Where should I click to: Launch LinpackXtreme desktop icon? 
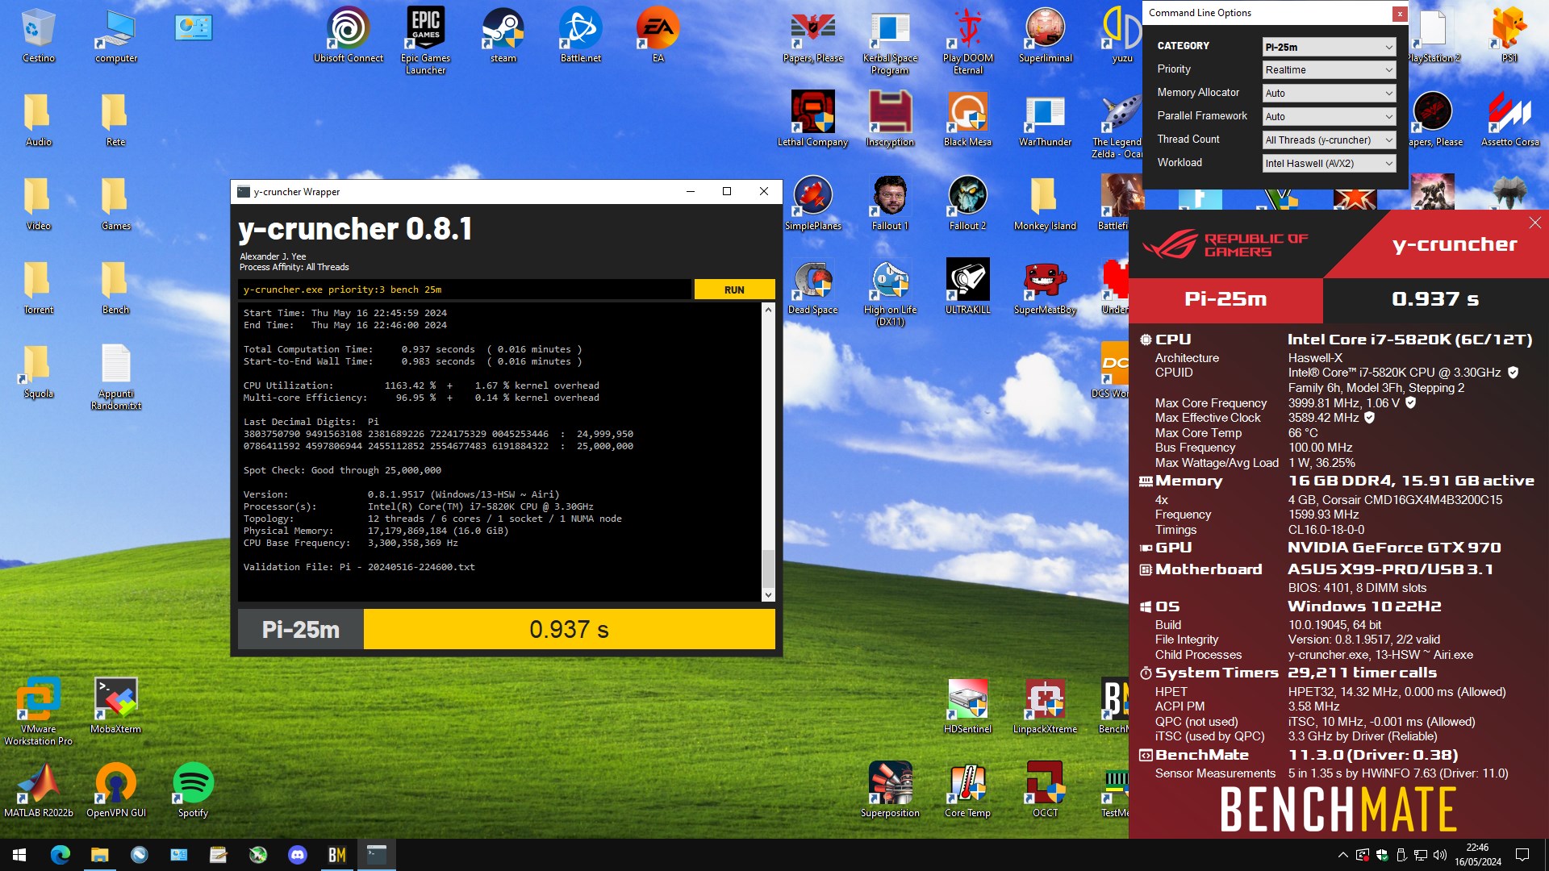[1045, 706]
